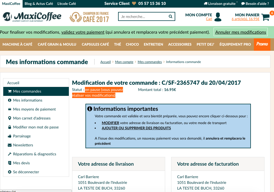Click the Carl account name link

209,19
